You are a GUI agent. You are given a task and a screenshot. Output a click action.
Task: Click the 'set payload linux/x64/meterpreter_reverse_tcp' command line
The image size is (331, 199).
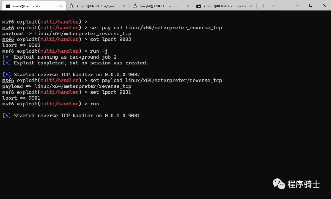tap(112, 28)
